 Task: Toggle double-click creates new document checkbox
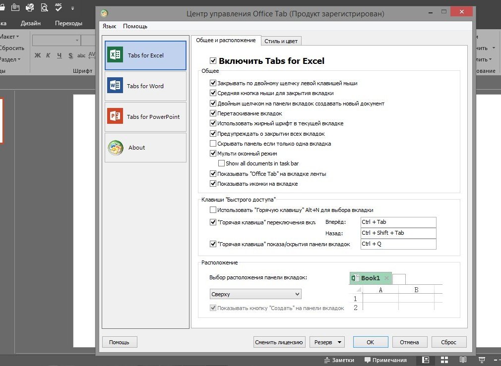click(x=213, y=103)
